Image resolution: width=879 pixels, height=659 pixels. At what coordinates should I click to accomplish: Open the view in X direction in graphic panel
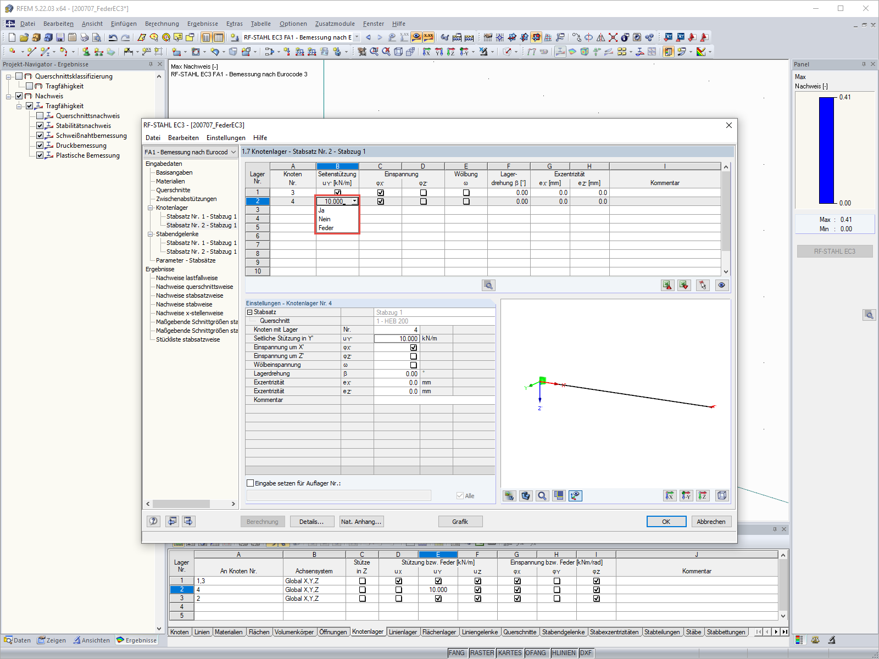coord(670,495)
